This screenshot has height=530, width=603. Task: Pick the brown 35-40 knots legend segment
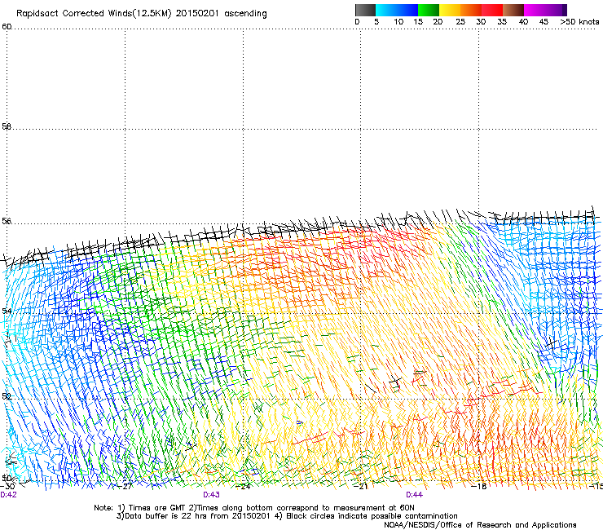tap(513, 10)
